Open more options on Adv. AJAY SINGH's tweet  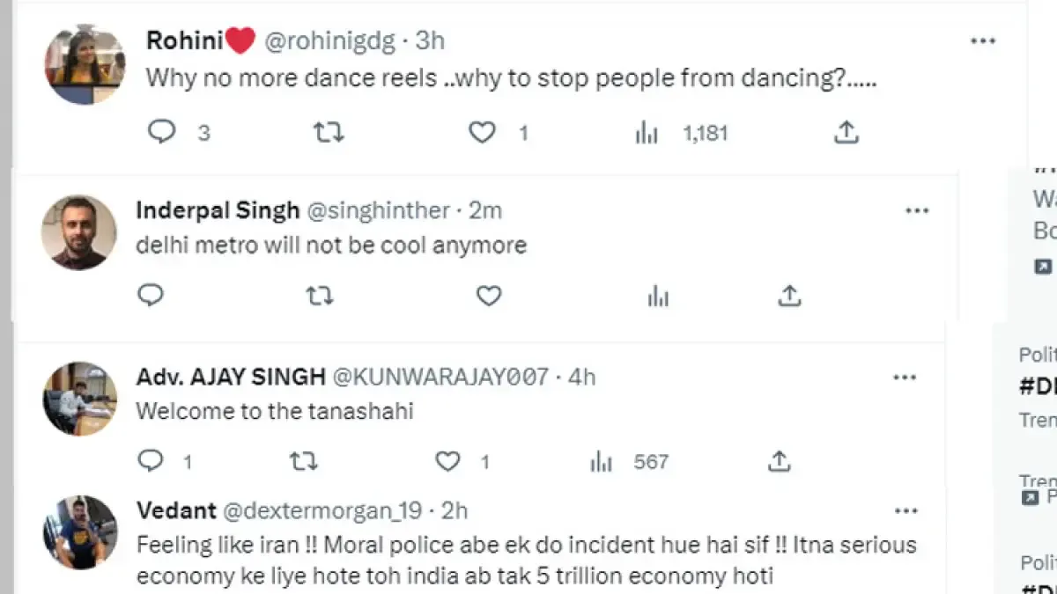pos(905,376)
